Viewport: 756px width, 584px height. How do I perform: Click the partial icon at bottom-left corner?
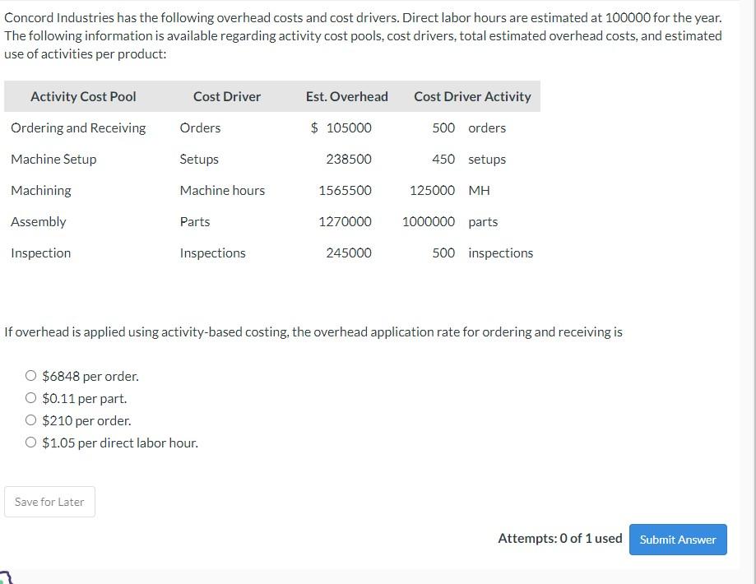coord(5,577)
